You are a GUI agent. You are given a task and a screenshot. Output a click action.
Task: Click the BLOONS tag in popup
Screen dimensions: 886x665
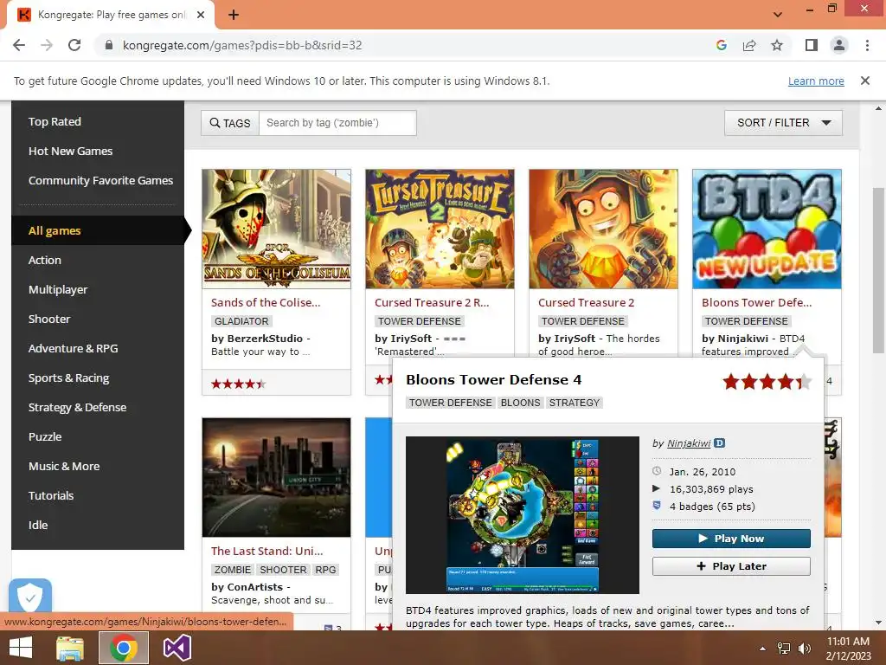pyautogui.click(x=520, y=403)
